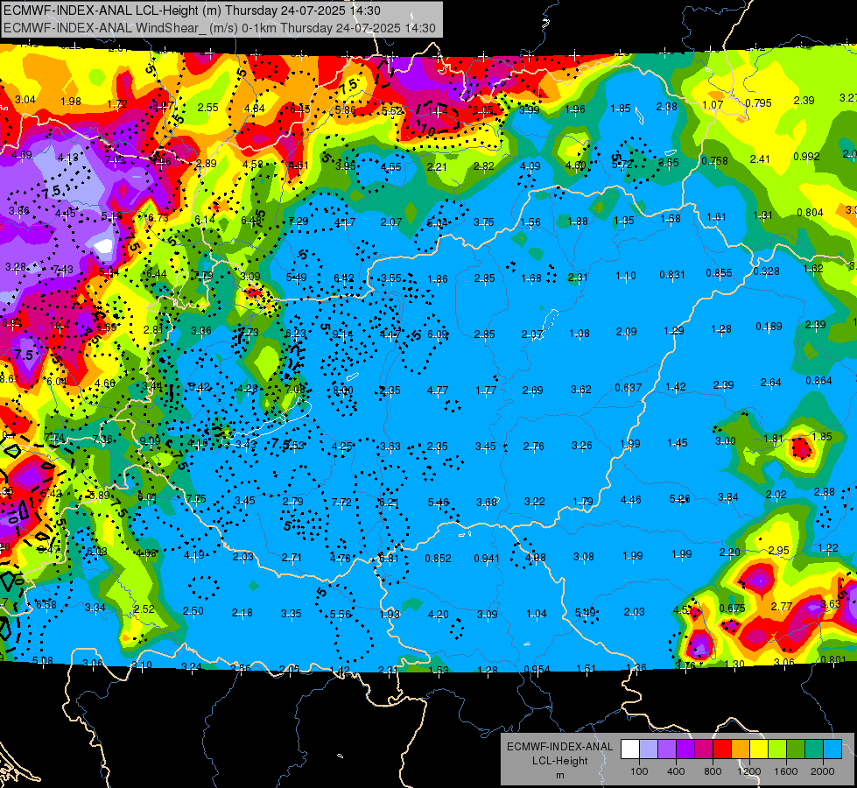The height and width of the screenshot is (788, 857).
Task: Click wind shear value '3.75'
Action: point(484,222)
